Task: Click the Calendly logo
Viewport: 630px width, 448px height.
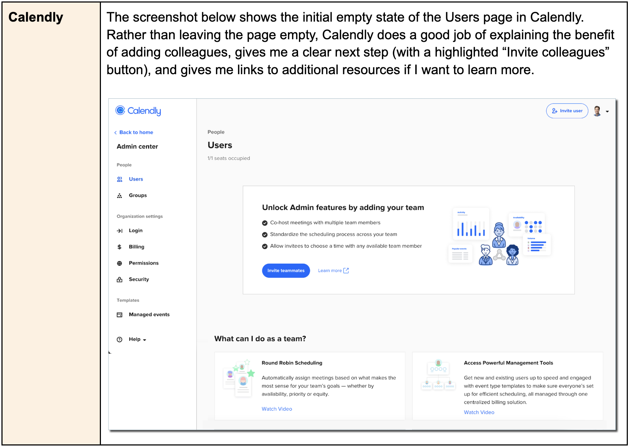Action: [x=138, y=111]
